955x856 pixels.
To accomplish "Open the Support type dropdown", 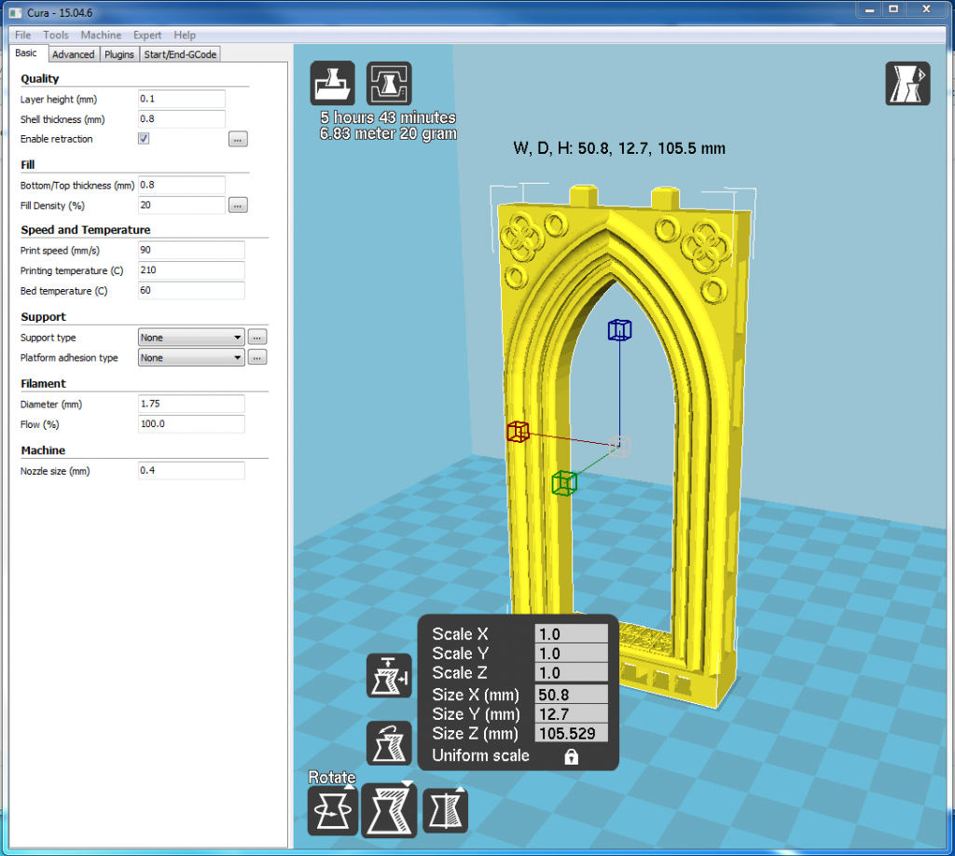I will point(191,338).
